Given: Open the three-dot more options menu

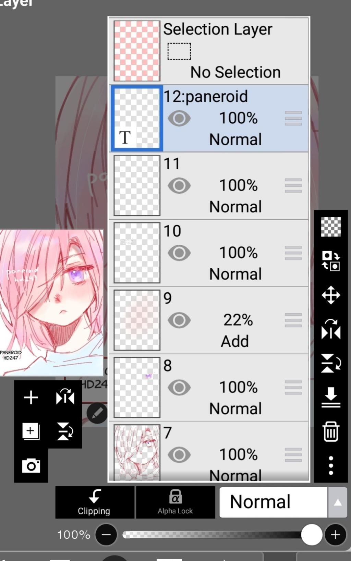Looking at the screenshot, I should coord(331,465).
